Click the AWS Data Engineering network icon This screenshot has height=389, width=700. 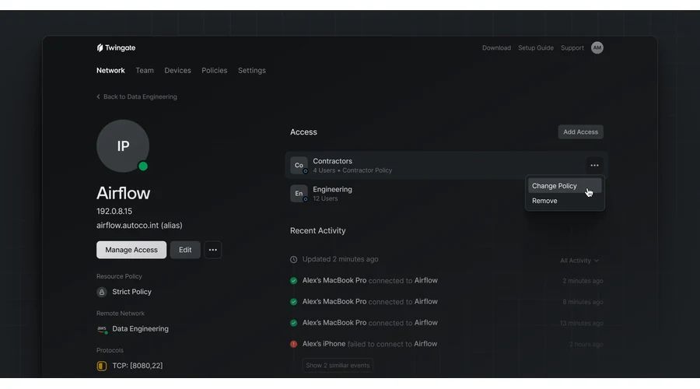point(102,329)
